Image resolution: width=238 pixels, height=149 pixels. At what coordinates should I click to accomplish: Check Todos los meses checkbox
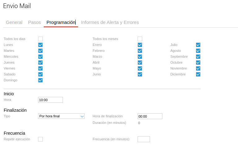(140, 39)
